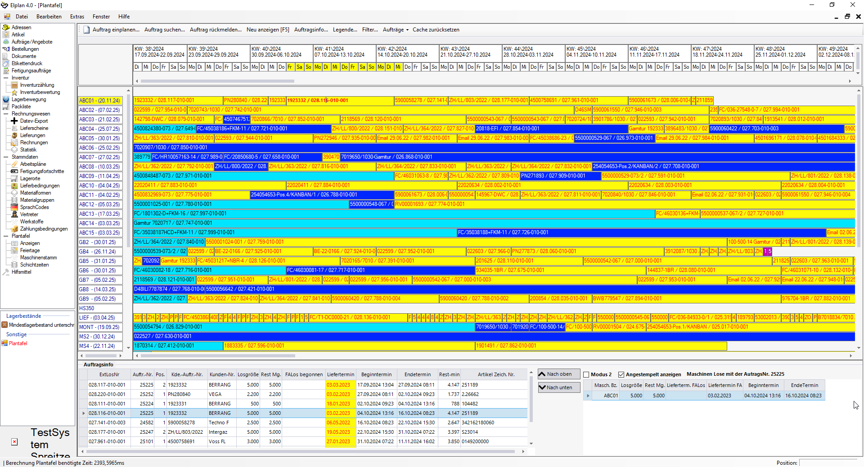The width and height of the screenshot is (864, 467).
Task: Open Zahlungsbedingungen with the coins icon
Action: [44, 229]
